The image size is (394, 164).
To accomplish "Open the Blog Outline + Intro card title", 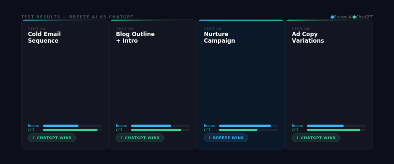I will point(135,37).
